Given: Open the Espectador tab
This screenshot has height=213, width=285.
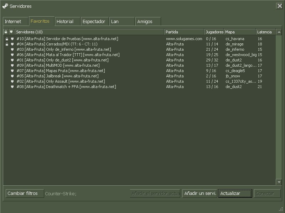Looking at the screenshot, I should 95,21.
